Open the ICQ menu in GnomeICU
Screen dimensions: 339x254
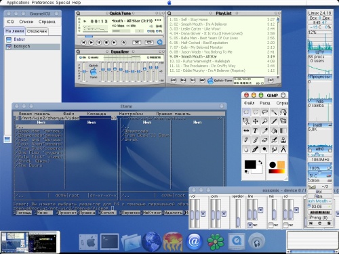[x=10, y=22]
